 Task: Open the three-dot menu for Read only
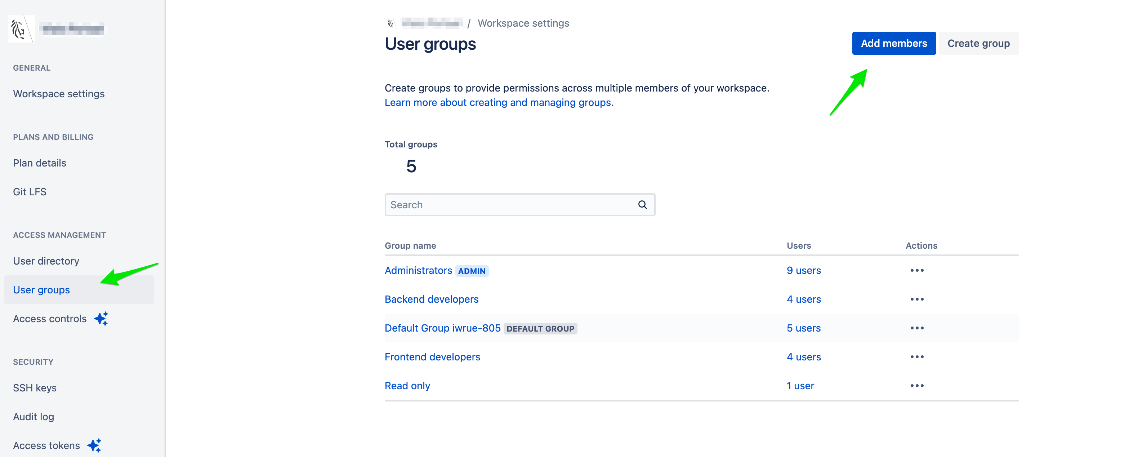click(916, 386)
